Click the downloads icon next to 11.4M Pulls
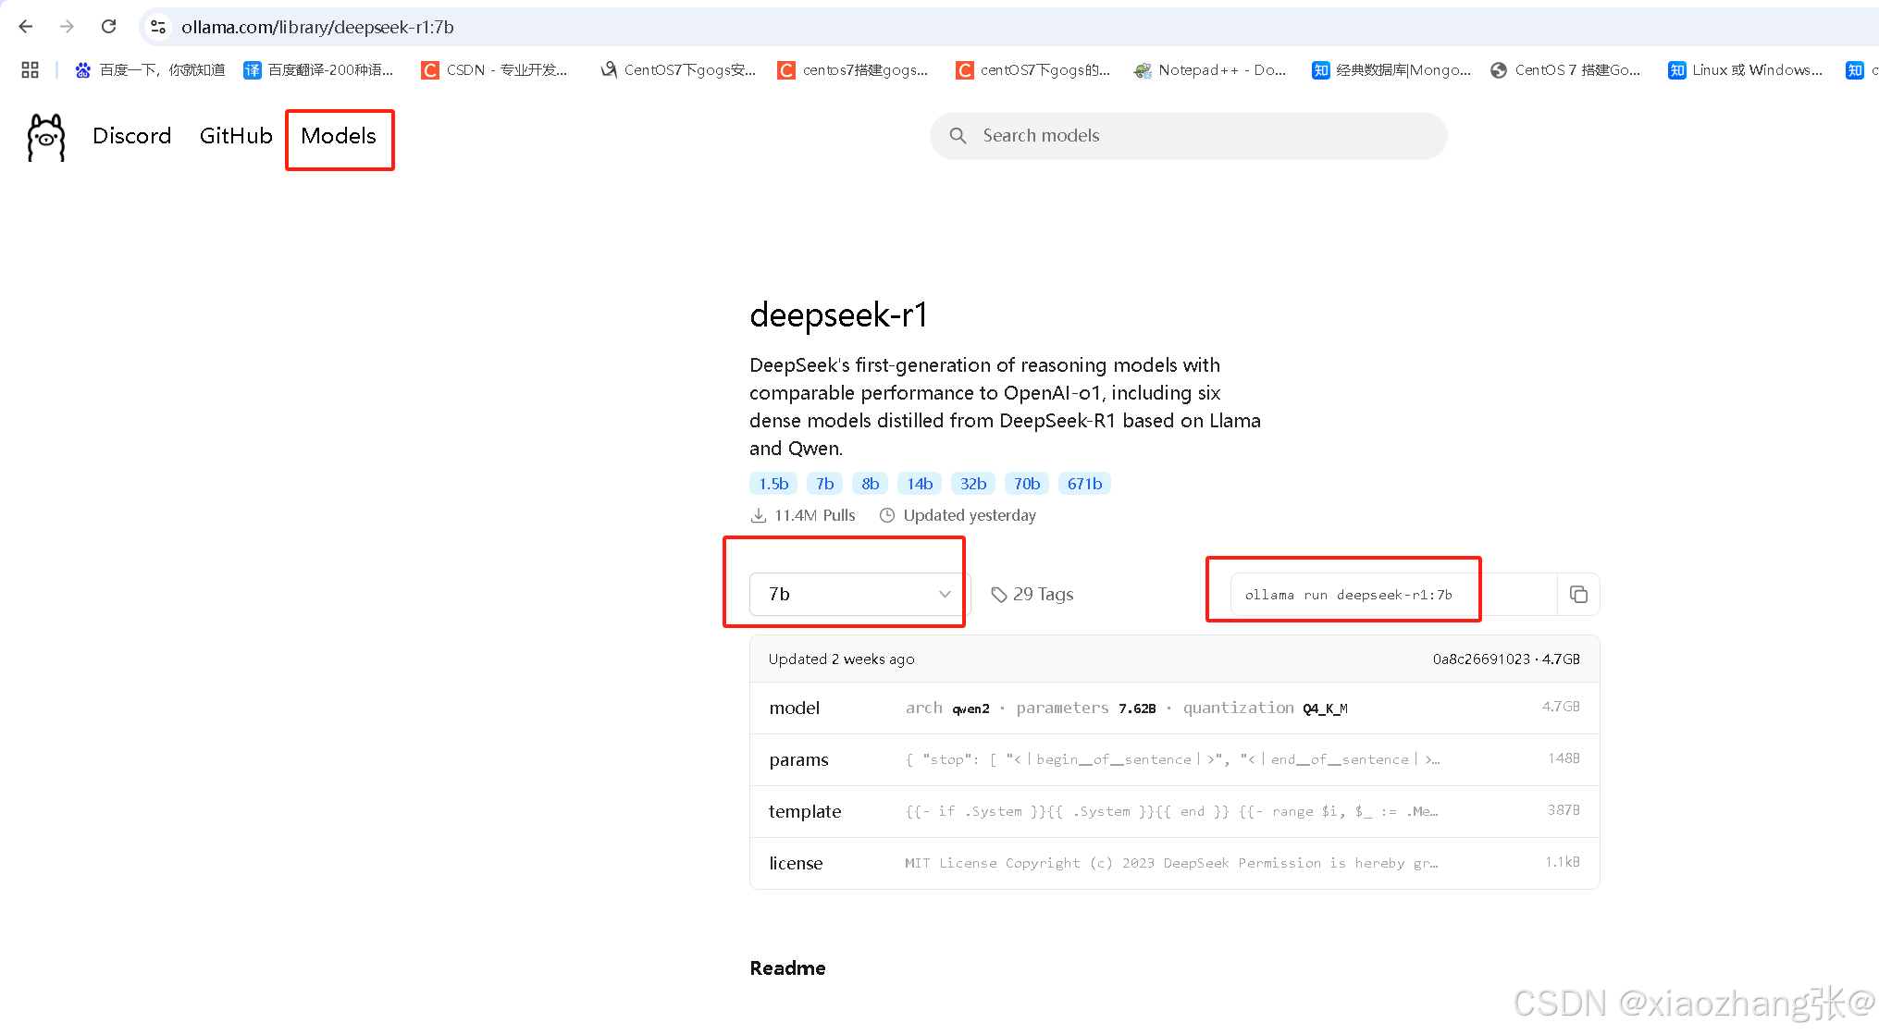Screen dimensions: 1879x1035 (x=759, y=515)
